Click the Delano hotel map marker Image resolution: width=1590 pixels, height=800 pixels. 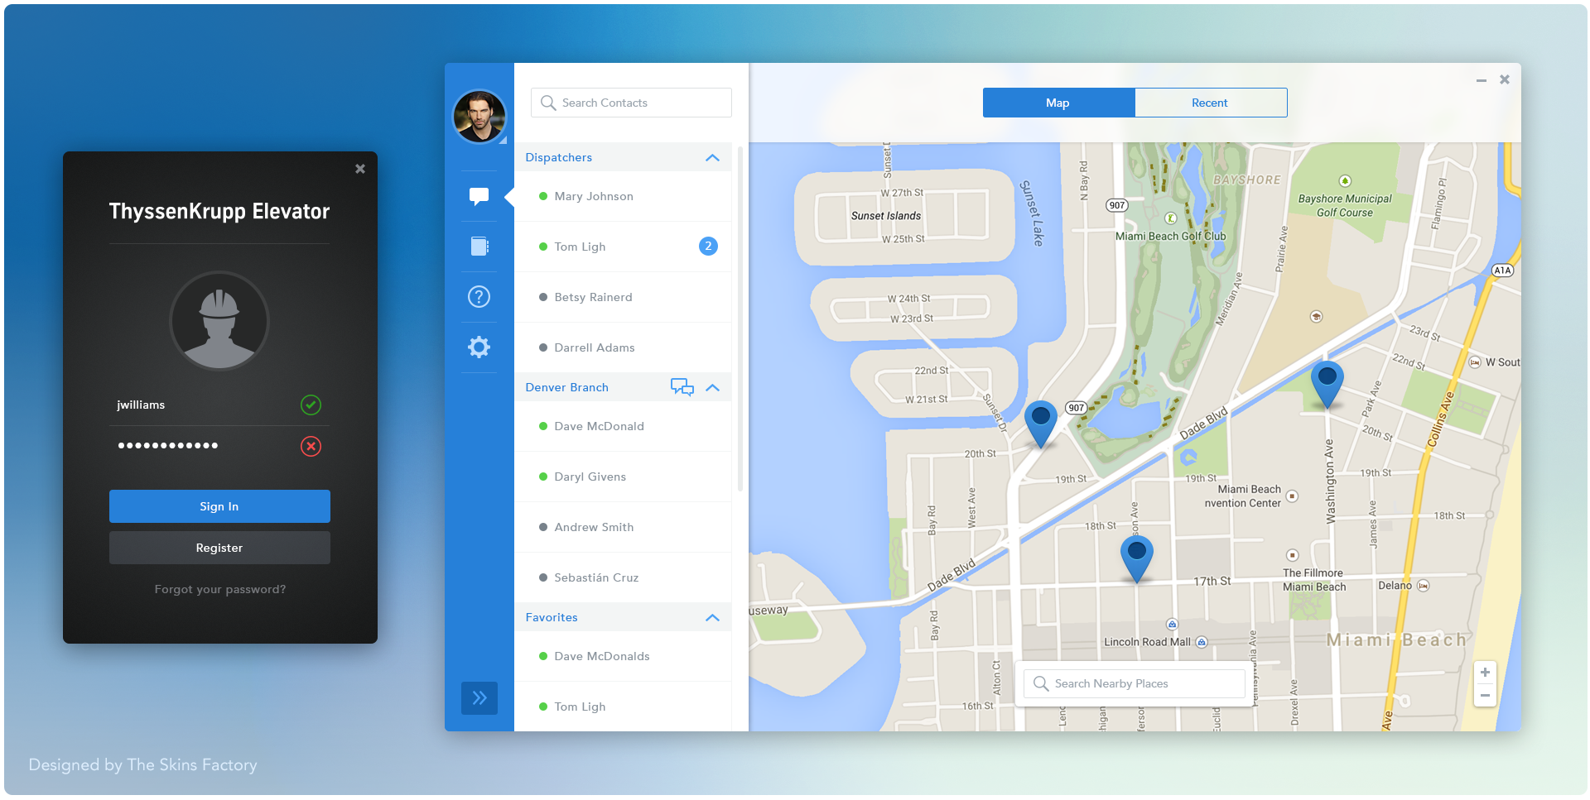[x=1423, y=586]
